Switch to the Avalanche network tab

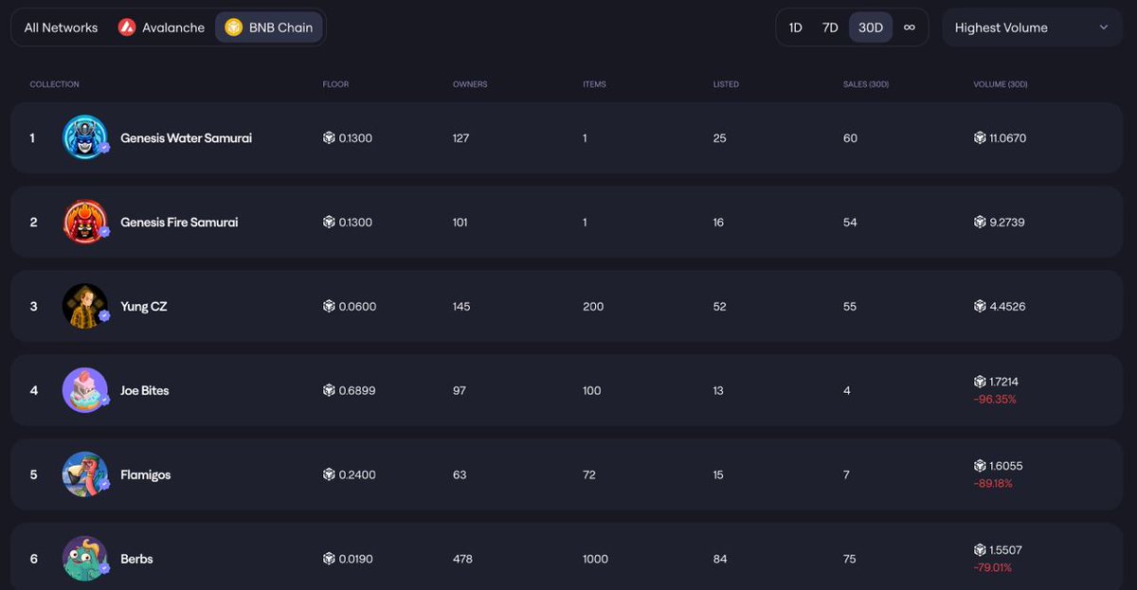pos(161,27)
